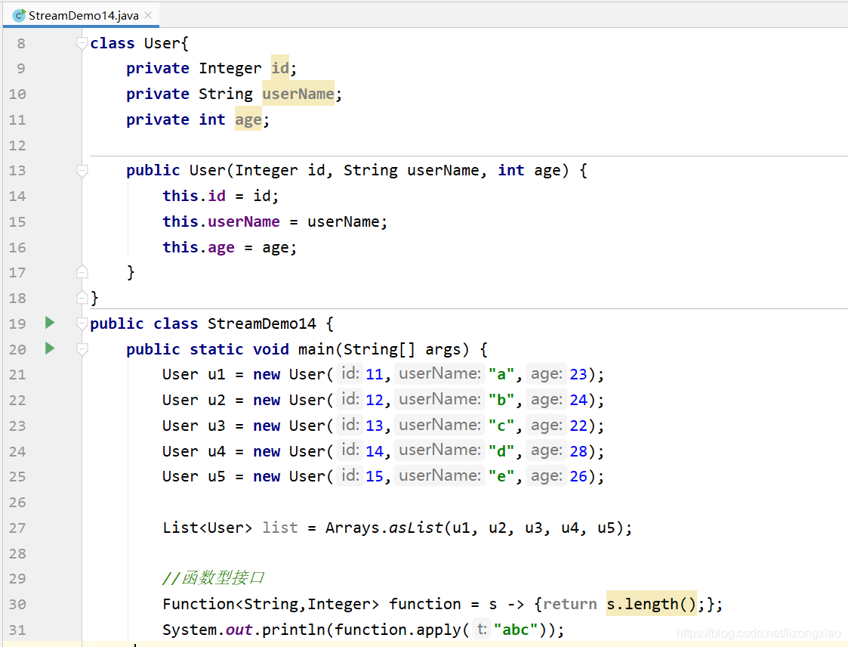848x647 pixels.
Task: Click run icon beside main method
Action: 50,348
